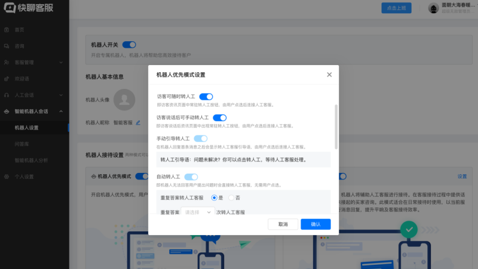
Task: Open the 重复答案 请选择 dropdown
Action: click(x=198, y=212)
